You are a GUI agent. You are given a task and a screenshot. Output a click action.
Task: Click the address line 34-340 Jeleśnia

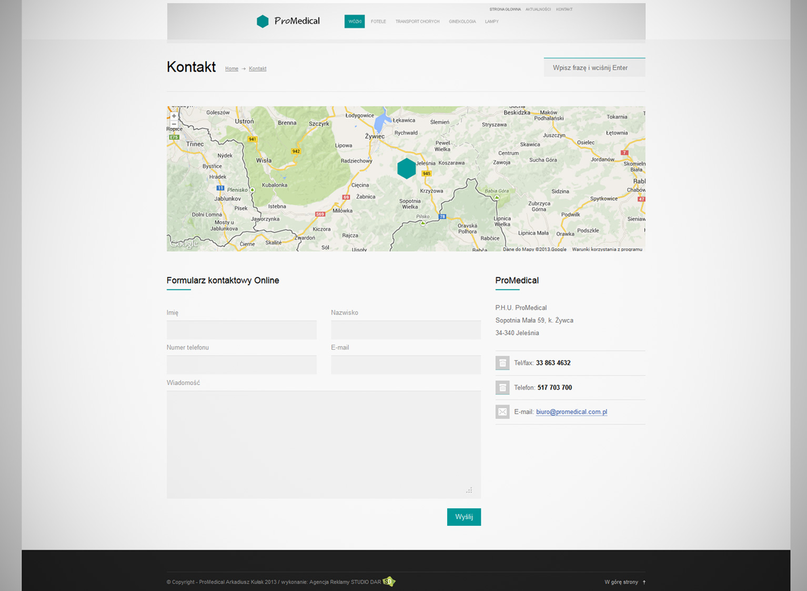click(517, 333)
